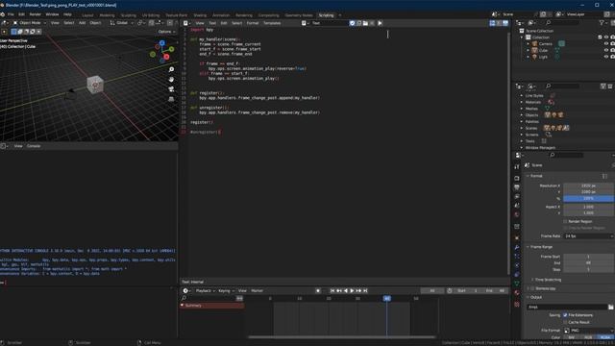Toggle auto keying record button
The width and height of the screenshot is (615, 346).
tap(318, 290)
